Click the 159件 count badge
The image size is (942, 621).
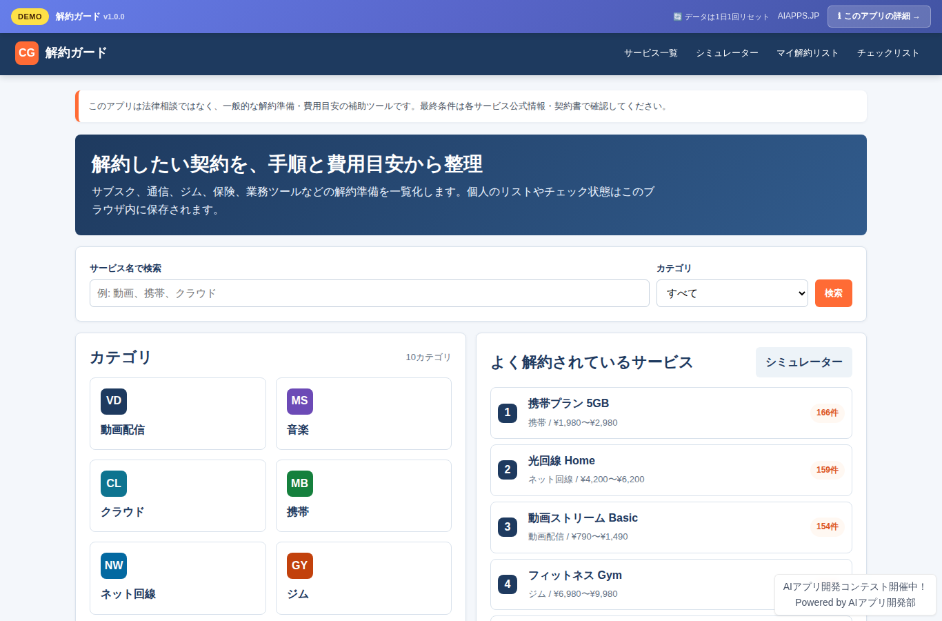828,470
